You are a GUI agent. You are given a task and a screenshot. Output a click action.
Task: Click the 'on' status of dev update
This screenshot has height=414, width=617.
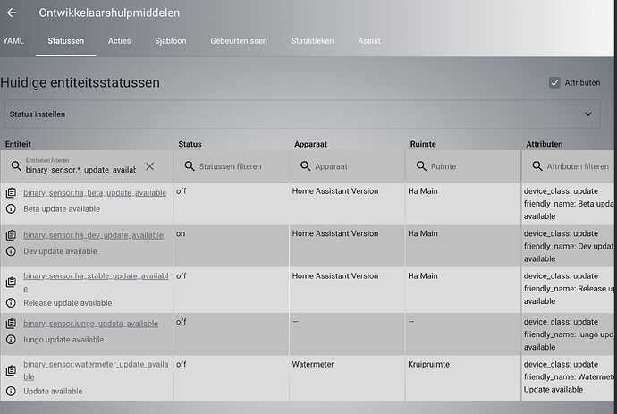(x=181, y=233)
